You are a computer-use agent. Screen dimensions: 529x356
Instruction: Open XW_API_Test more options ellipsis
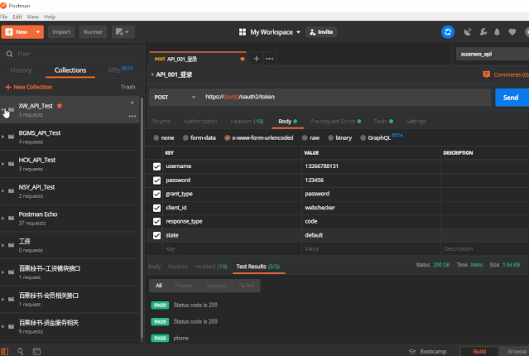132,116
